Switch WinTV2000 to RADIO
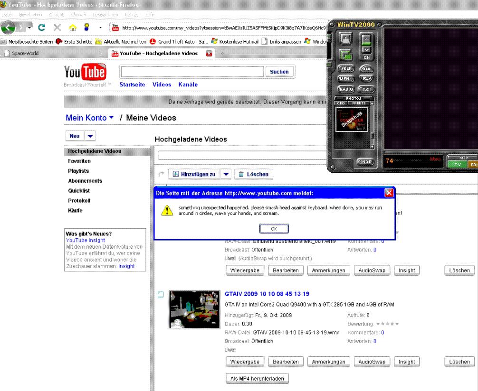Viewport: 478px width, 391px height. pyautogui.click(x=346, y=89)
